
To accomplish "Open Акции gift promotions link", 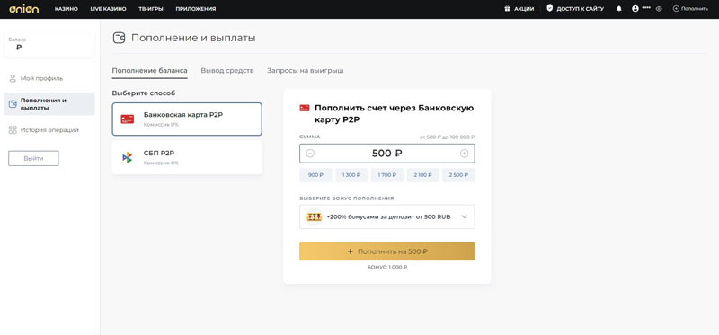I will tap(519, 9).
